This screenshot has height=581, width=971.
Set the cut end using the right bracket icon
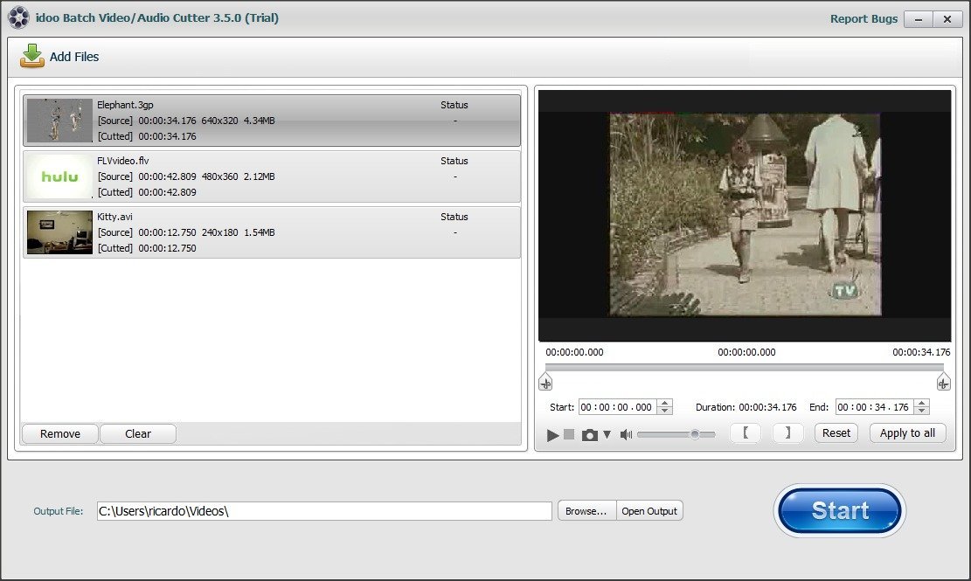[787, 432]
